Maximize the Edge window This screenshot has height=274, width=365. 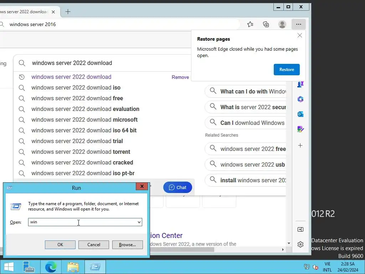pos(288,7)
